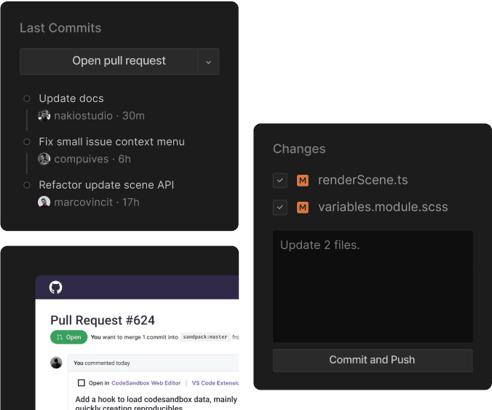The width and height of the screenshot is (492, 410).
Task: Click the modified badge for variables.module.scss
Action: pyautogui.click(x=303, y=208)
